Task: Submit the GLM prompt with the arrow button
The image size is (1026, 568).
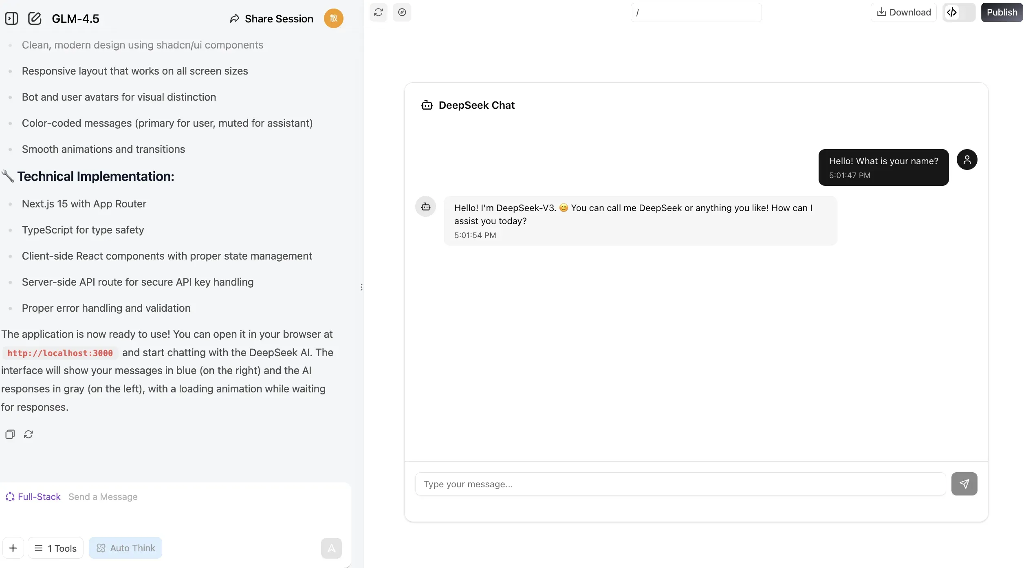Action: coord(331,548)
